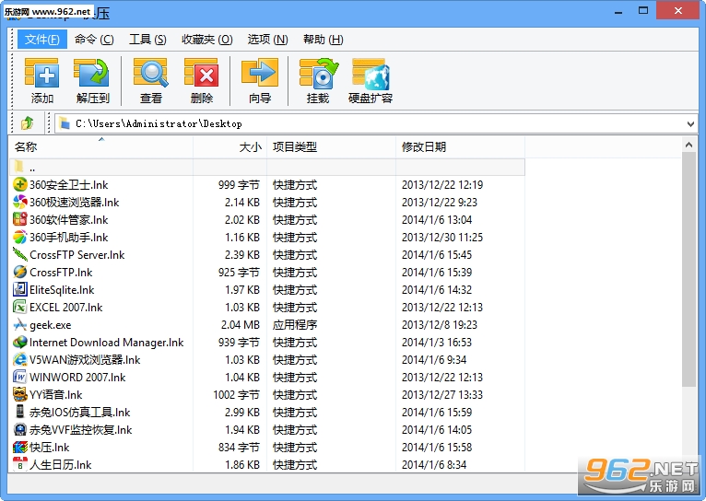Click the size '1.94 KB' cell
The width and height of the screenshot is (706, 501).
(x=242, y=430)
